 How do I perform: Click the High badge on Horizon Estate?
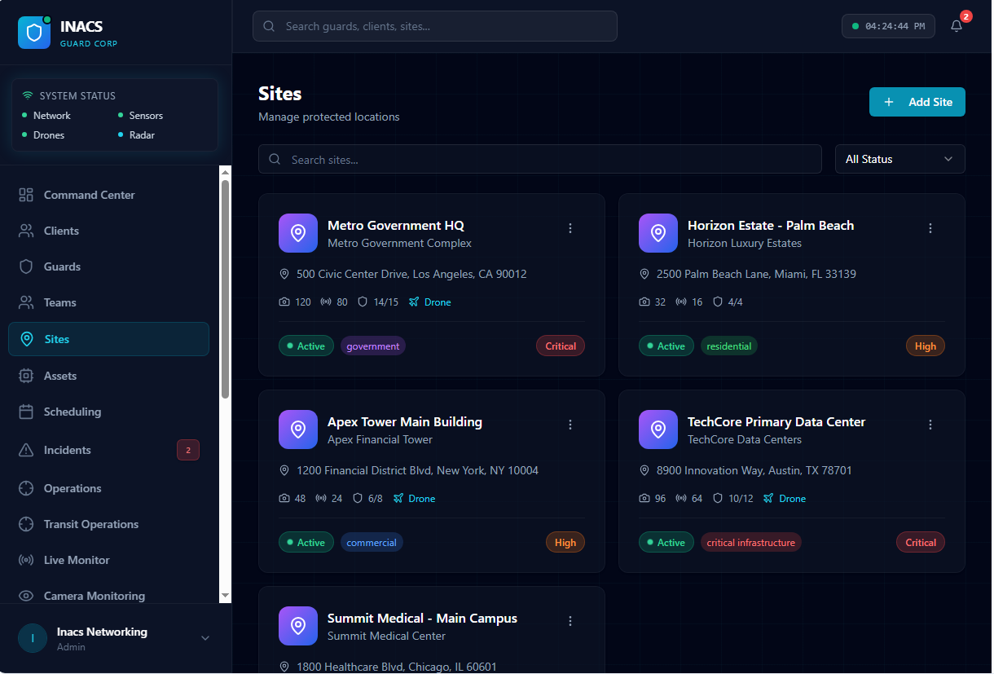coord(926,346)
